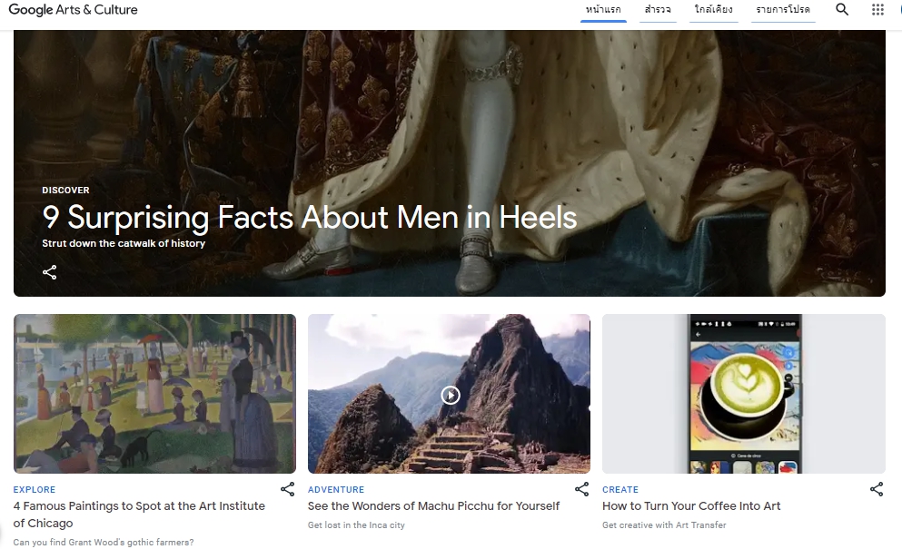
Task: Click 'Get lost in the Inca city' text
Action: (x=356, y=524)
